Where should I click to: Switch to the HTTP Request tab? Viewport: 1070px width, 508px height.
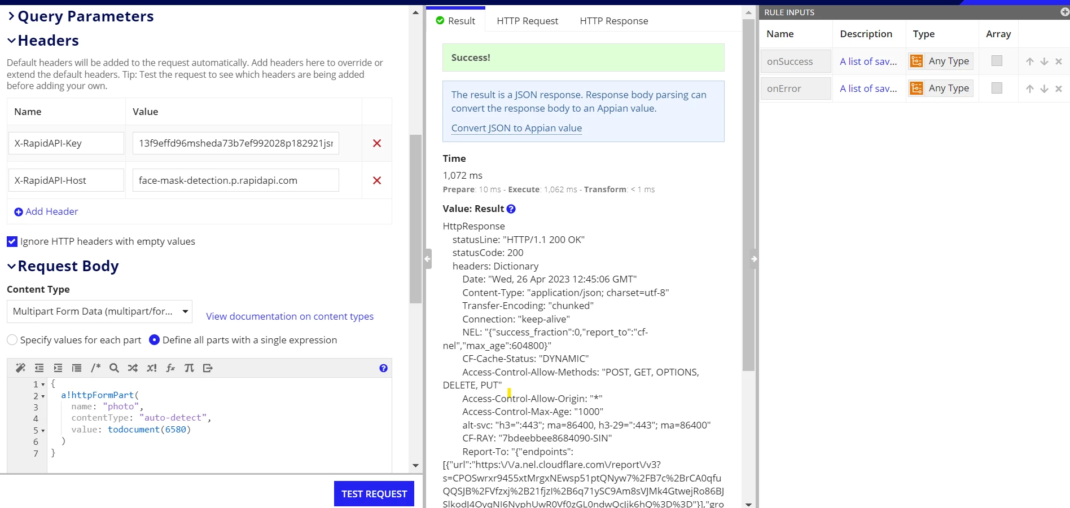[527, 21]
